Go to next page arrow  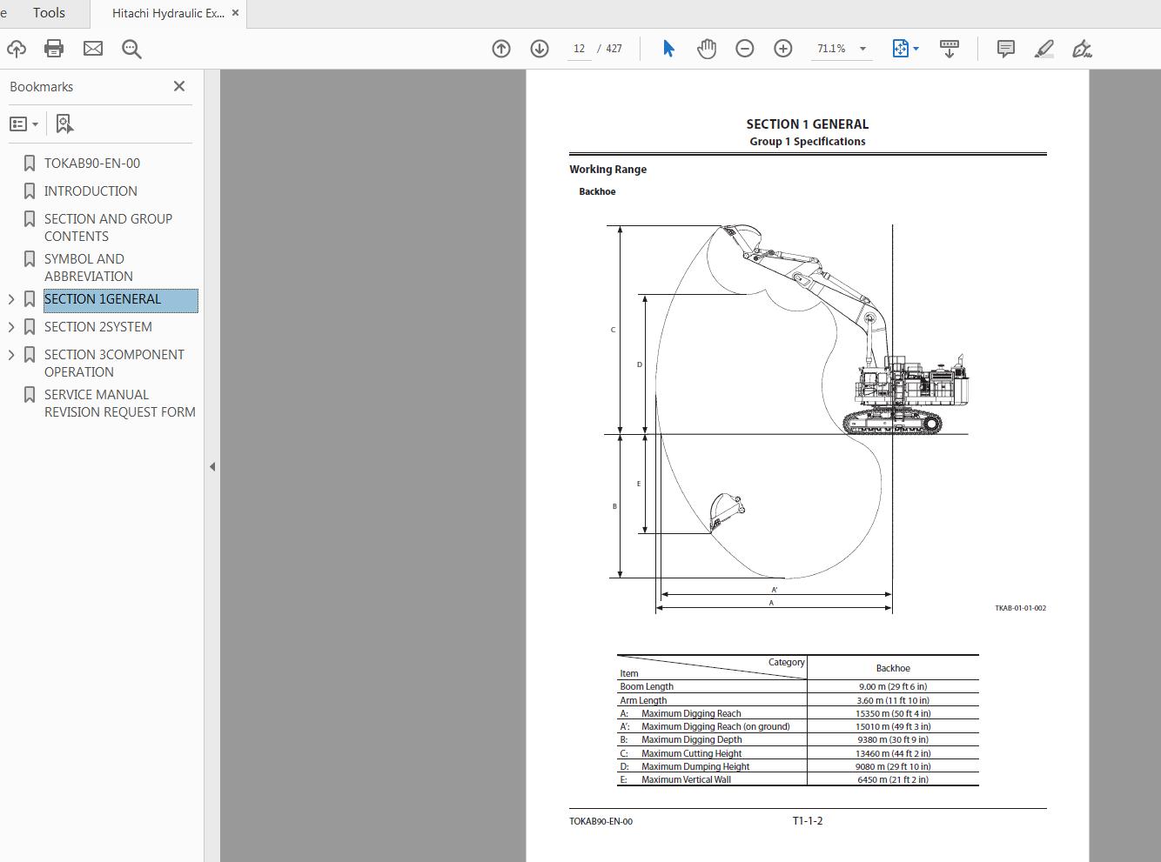(540, 49)
